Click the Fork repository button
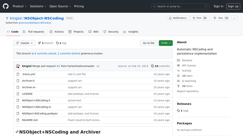Image resolution: width=243 pixels, height=136 pixels. point(200,18)
